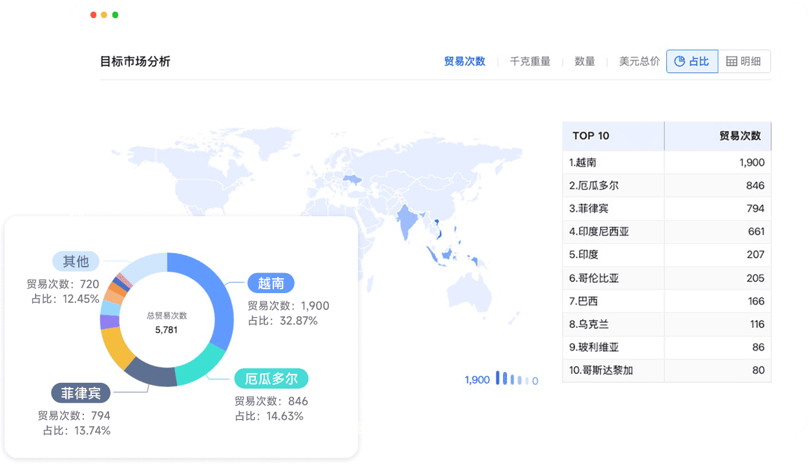This screenshot has width=809, height=470.
Task: Switch to the 数量 tab
Action: 584,61
